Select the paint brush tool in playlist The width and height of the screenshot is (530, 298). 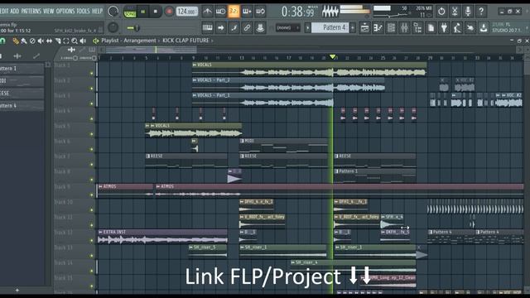coord(24,41)
